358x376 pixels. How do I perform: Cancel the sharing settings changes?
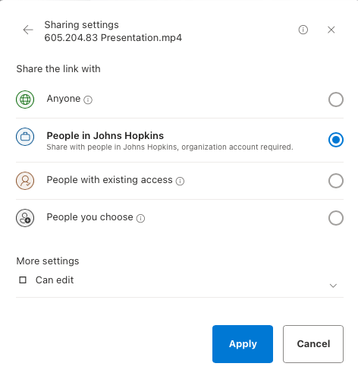point(313,344)
